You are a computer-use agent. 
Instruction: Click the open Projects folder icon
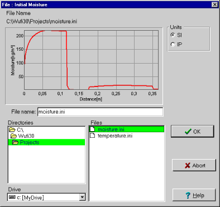tap(15, 142)
